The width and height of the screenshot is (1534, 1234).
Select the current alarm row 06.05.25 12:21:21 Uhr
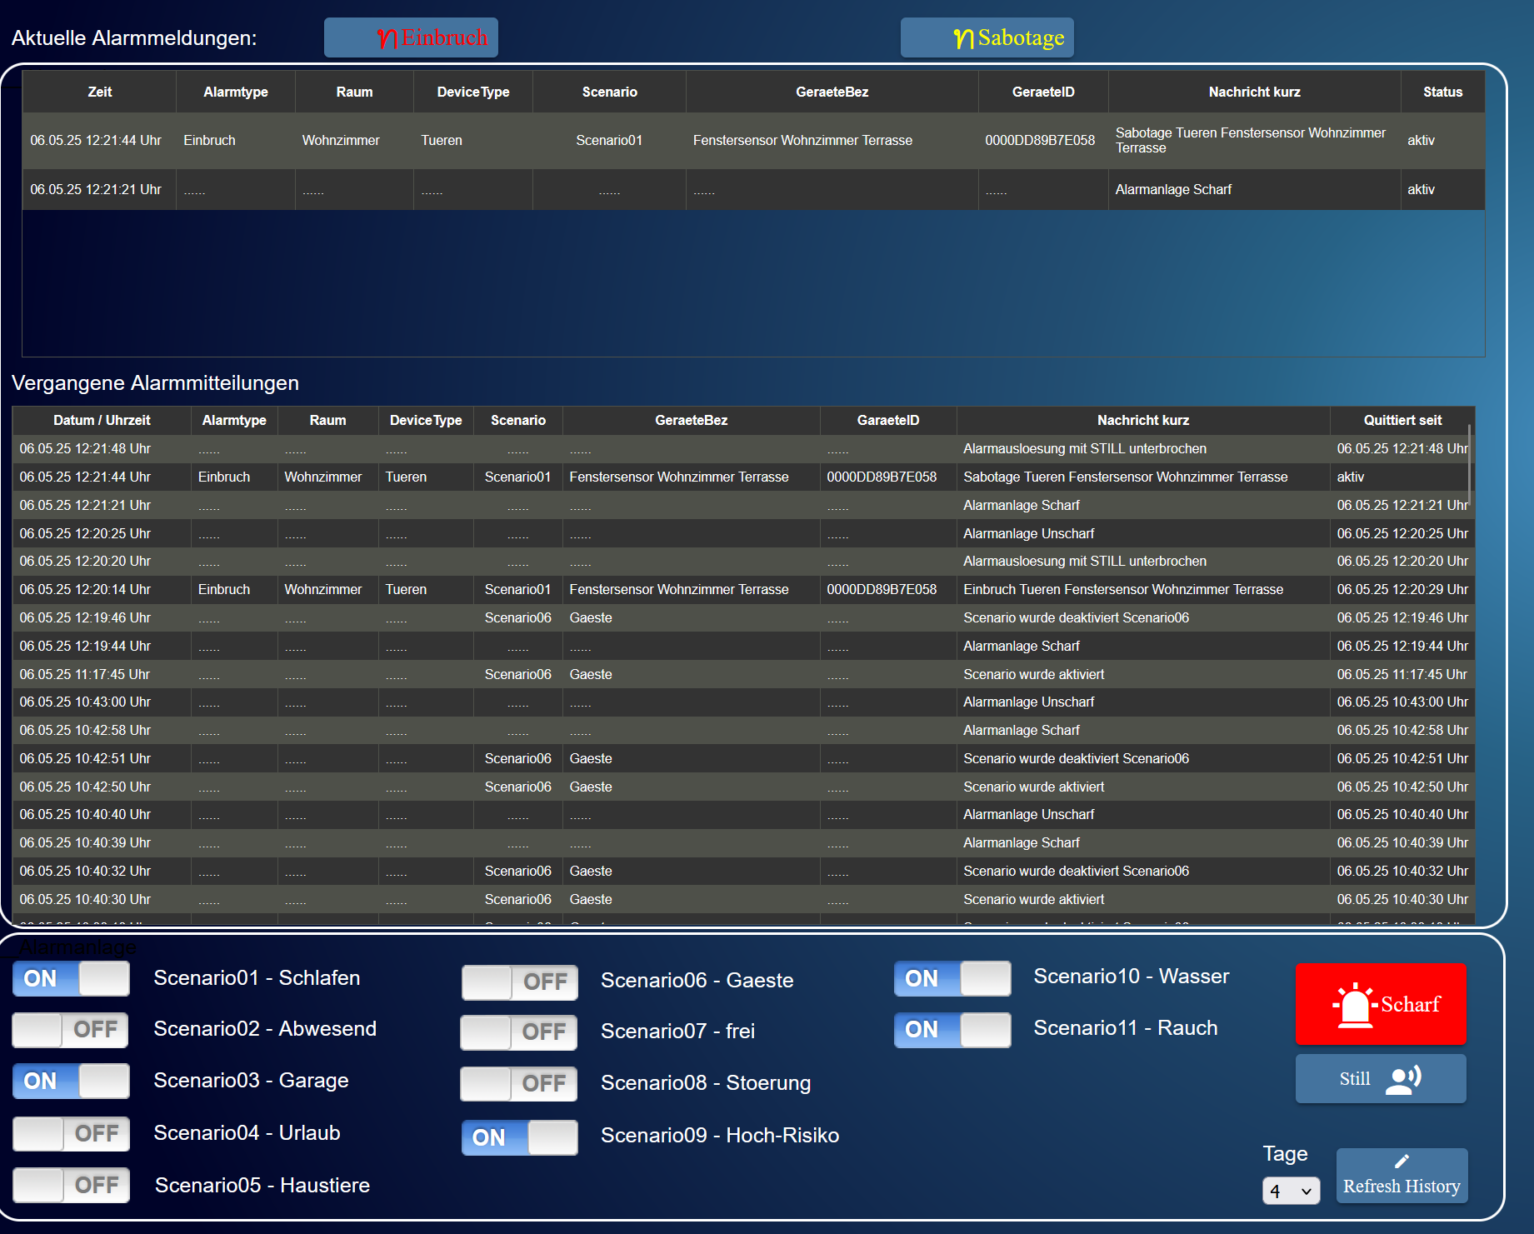pyautogui.click(x=753, y=189)
